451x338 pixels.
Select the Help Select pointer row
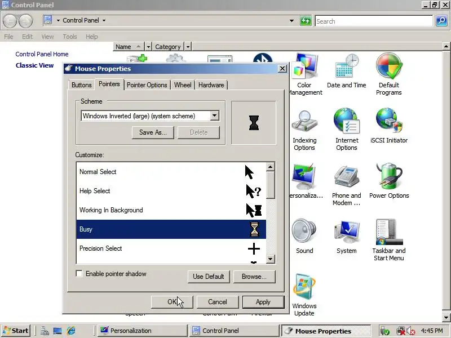point(171,191)
